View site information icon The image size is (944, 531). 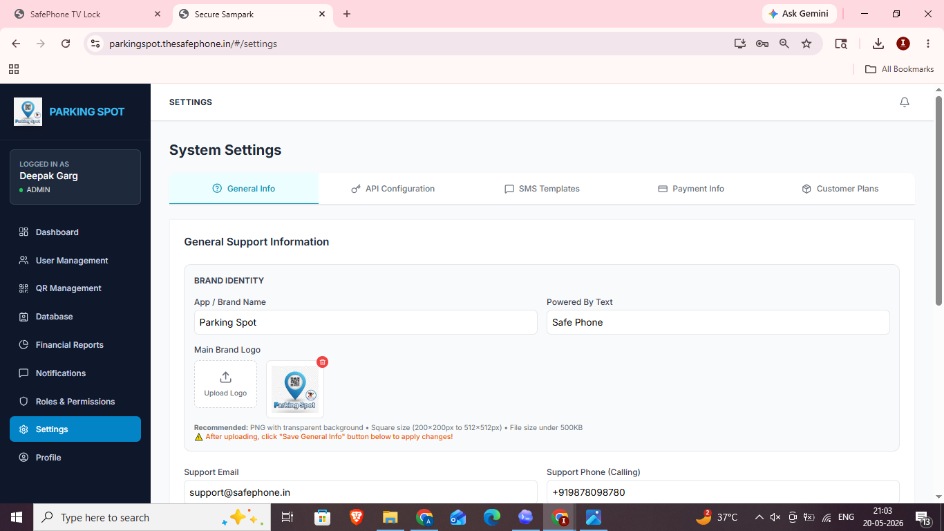[95, 44]
